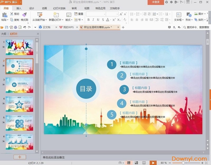Click the Reset (重置) slide icon
Screen dimensions: 211x165
[76, 14]
